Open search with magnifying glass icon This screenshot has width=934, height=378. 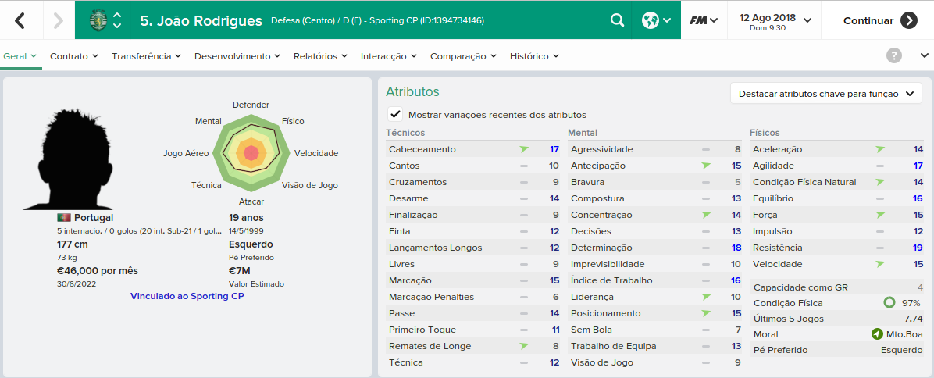pos(617,20)
